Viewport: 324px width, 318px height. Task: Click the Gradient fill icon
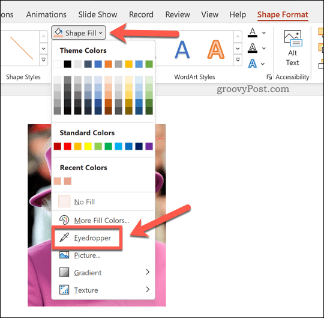(64, 272)
